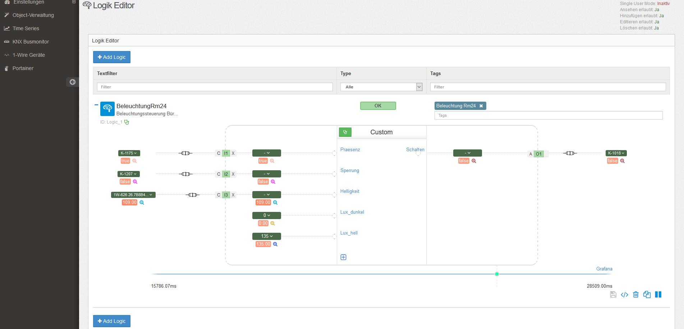
Task: Click the top Add Logic button
Action: [x=112, y=57]
